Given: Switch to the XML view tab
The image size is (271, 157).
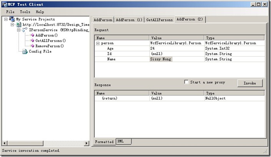Looking at the screenshot, I should [x=123, y=141].
